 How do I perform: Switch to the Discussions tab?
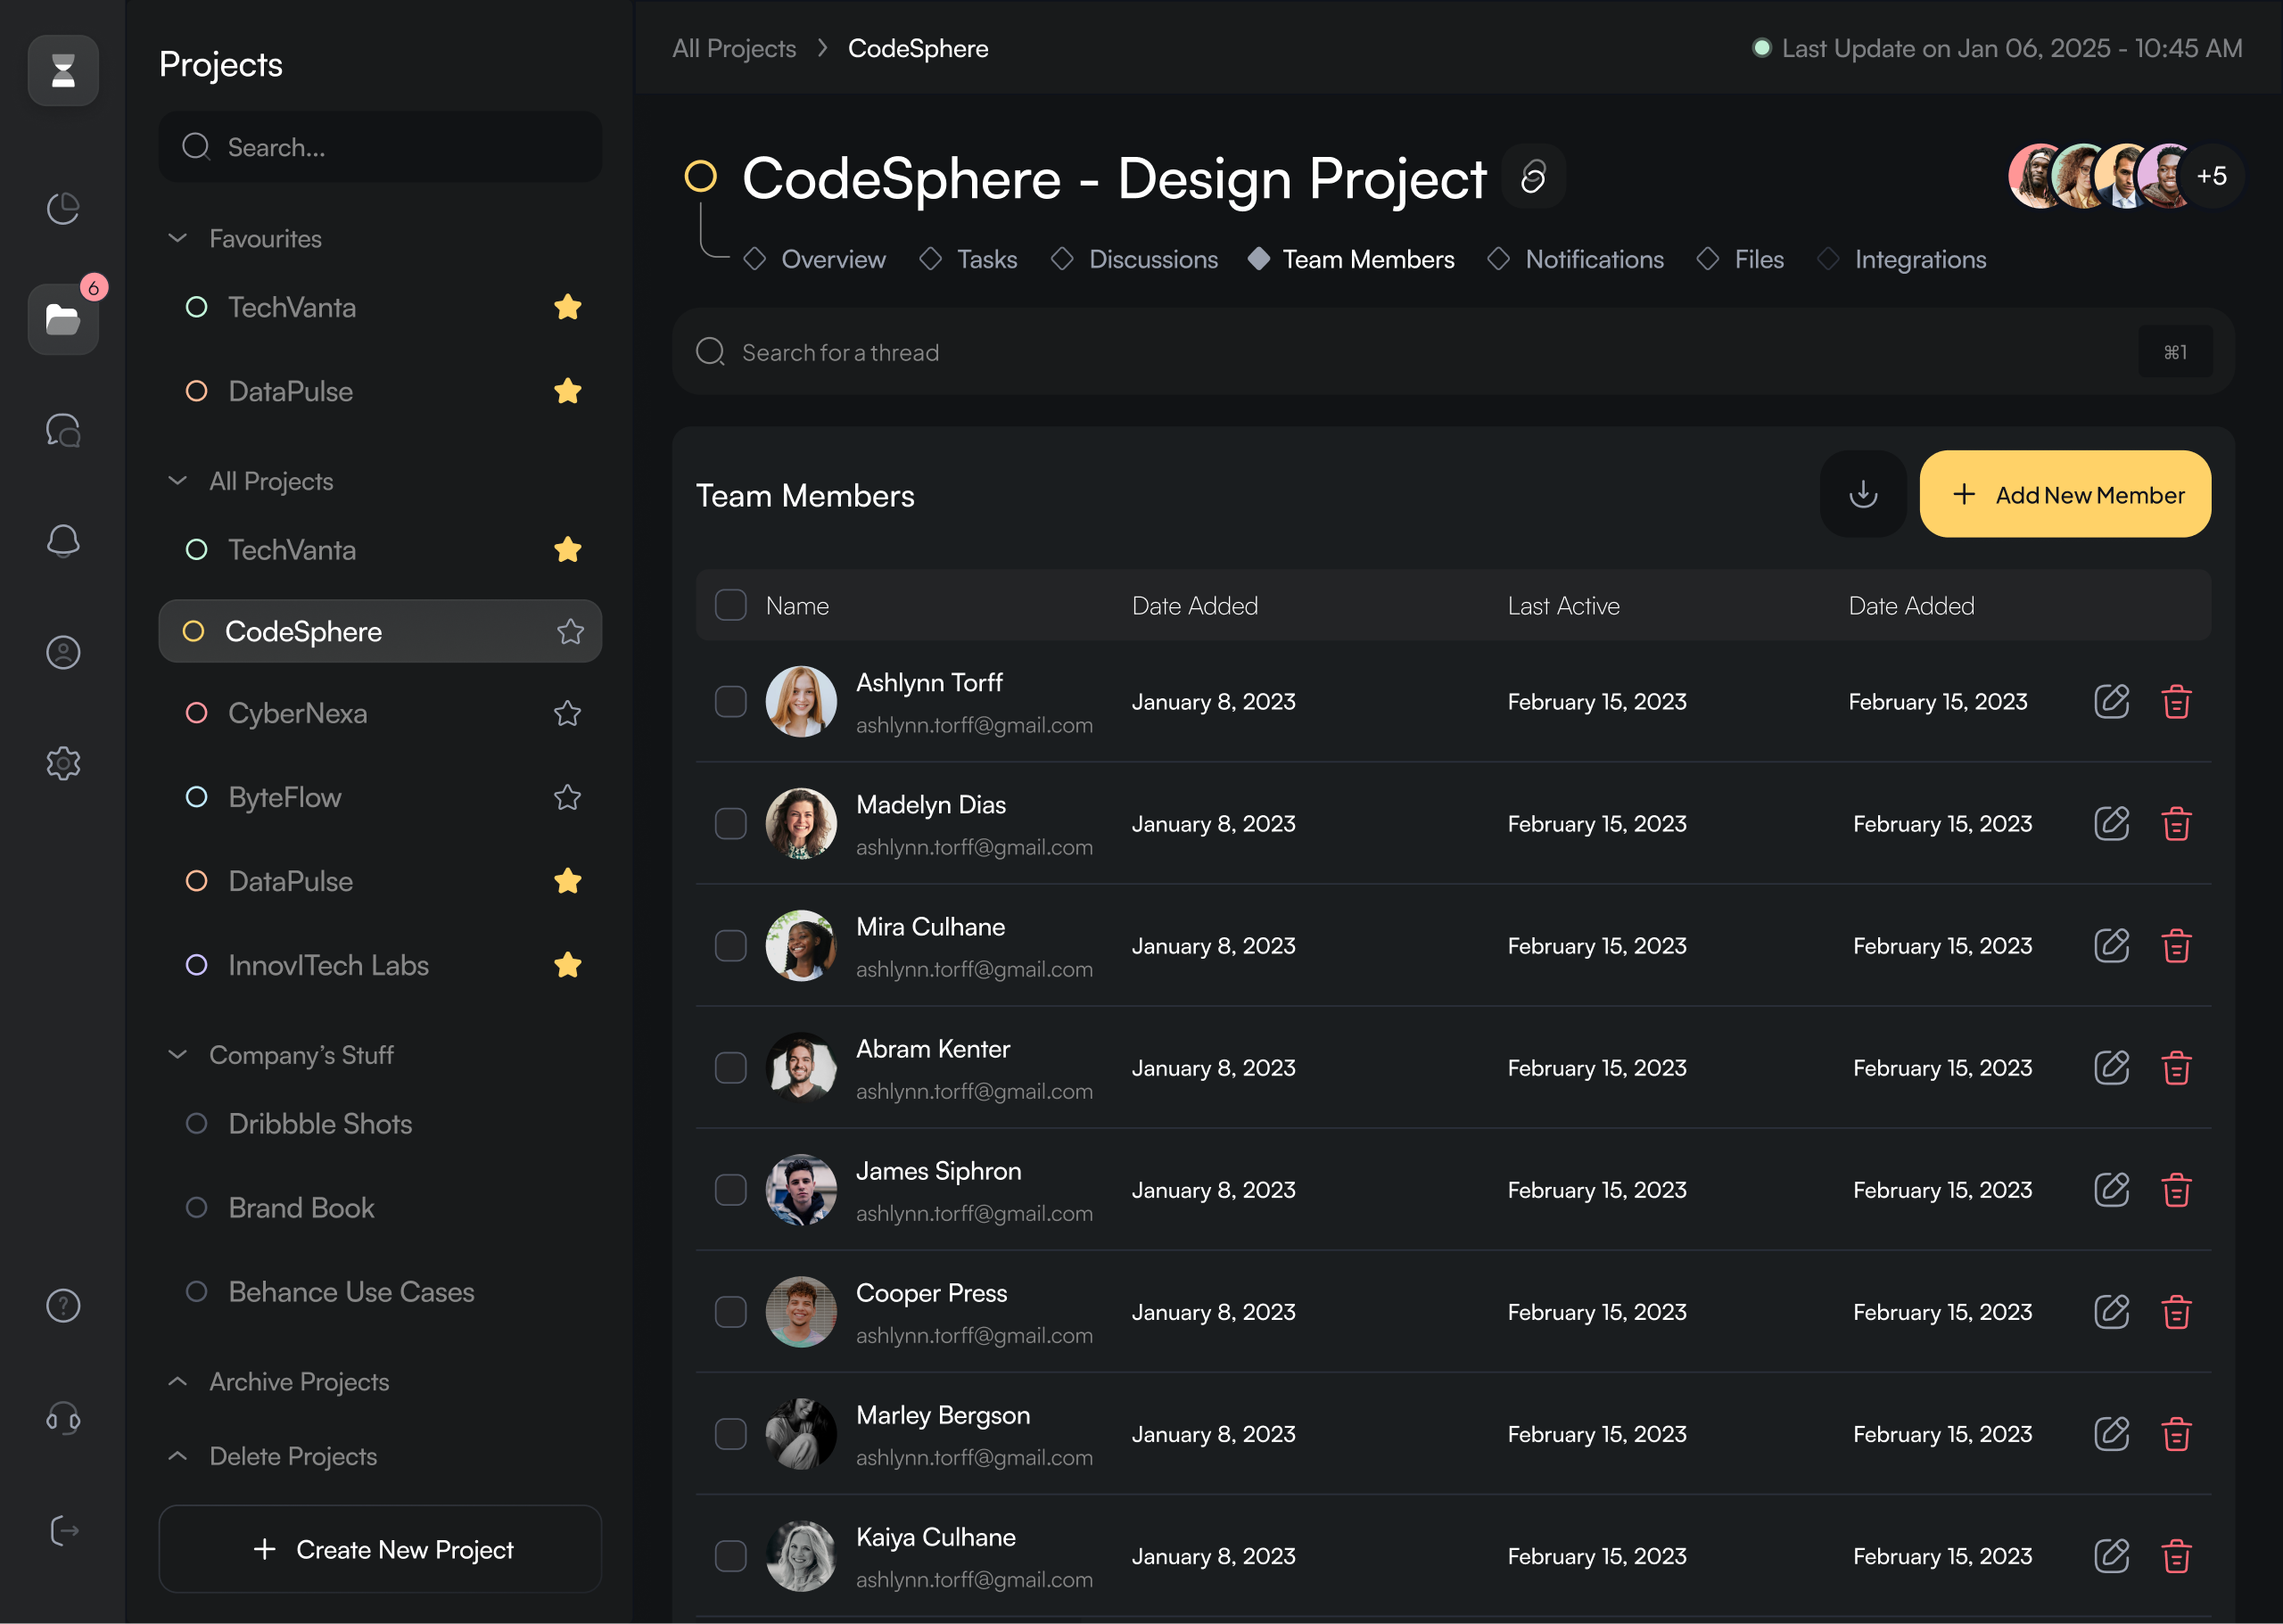coord(1135,260)
